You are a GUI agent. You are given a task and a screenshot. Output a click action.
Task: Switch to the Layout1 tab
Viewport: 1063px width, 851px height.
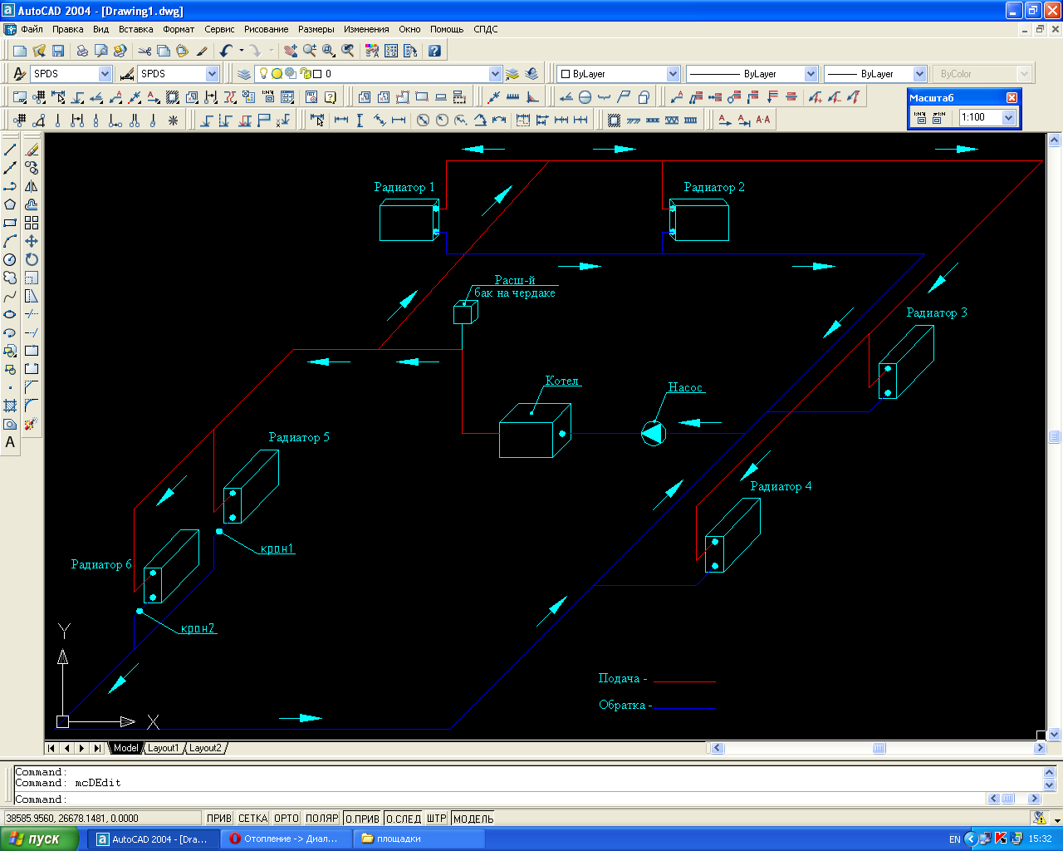(163, 748)
